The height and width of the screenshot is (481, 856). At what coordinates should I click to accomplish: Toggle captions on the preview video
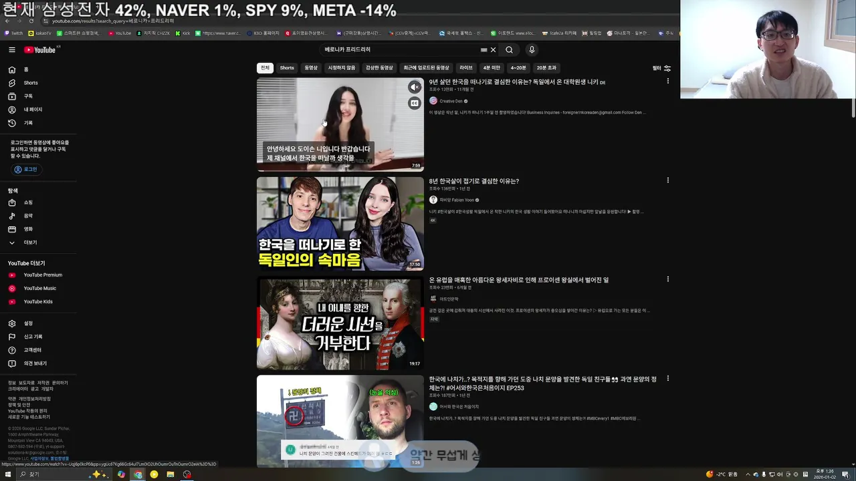coord(415,103)
